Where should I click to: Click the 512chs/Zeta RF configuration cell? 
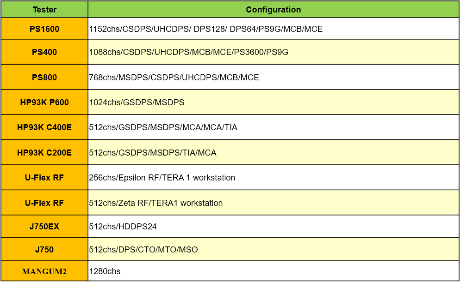[274, 203]
